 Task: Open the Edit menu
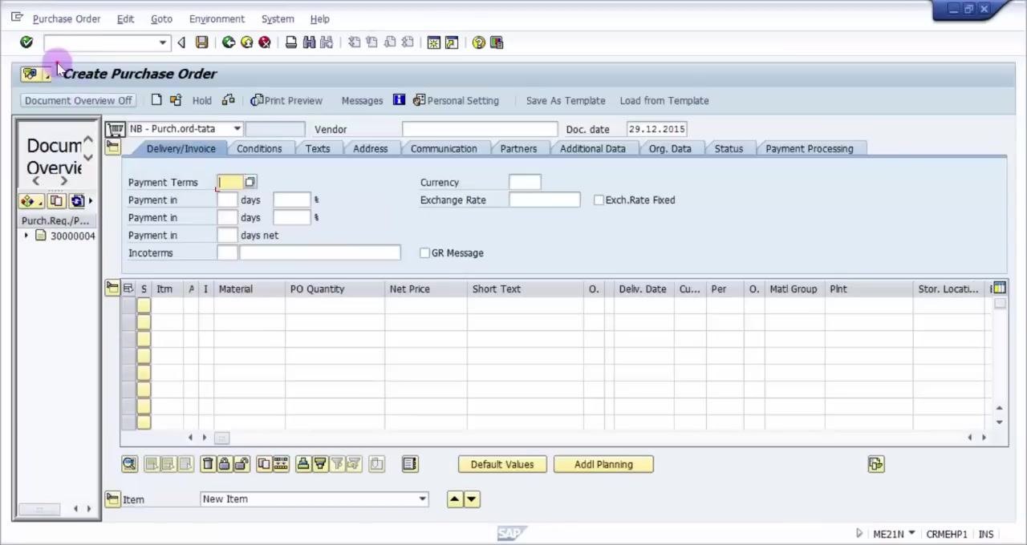[125, 18]
